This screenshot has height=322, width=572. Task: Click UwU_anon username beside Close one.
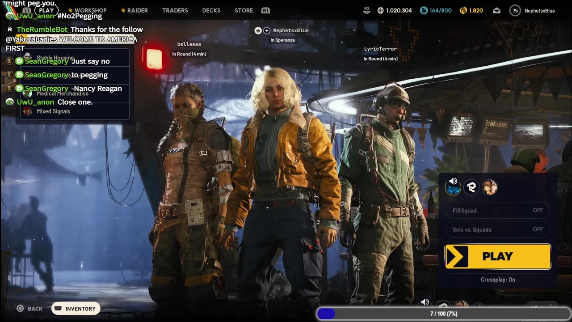pos(35,102)
